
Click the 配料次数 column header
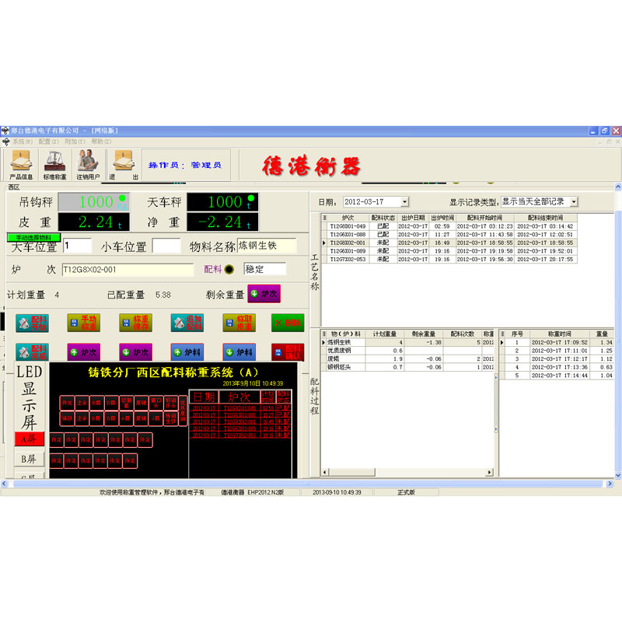pos(462,334)
